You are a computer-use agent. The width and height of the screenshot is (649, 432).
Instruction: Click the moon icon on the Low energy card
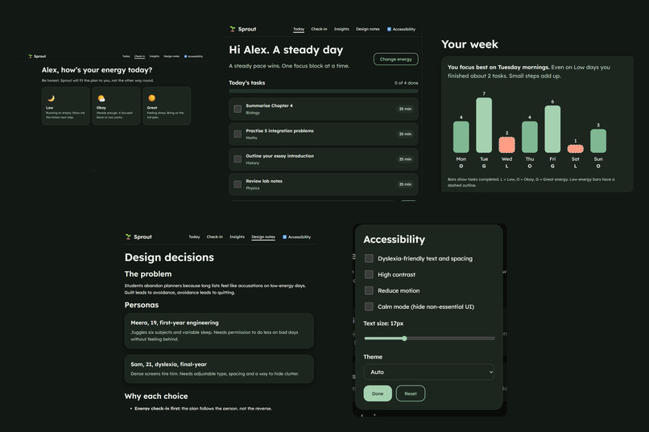pos(51,98)
